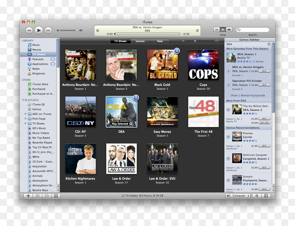The height and width of the screenshot is (226, 295).
Task: Click the Play button in the iTunes toolbar
Action: coord(39,30)
